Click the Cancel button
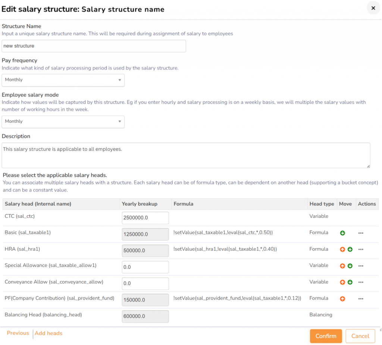This screenshot has width=382, height=345. click(360, 336)
